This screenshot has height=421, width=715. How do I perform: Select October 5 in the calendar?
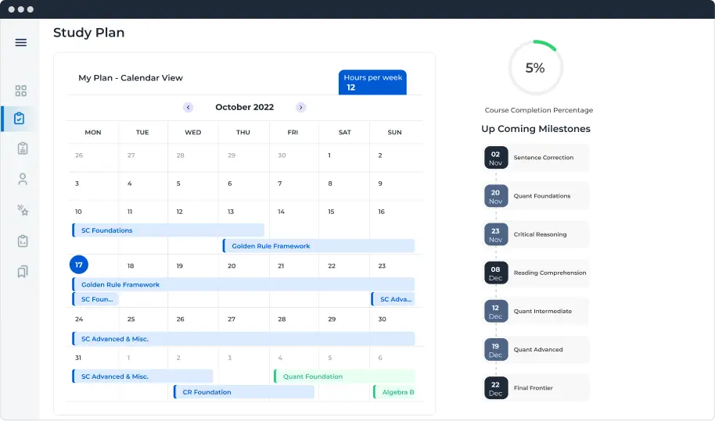click(x=178, y=184)
